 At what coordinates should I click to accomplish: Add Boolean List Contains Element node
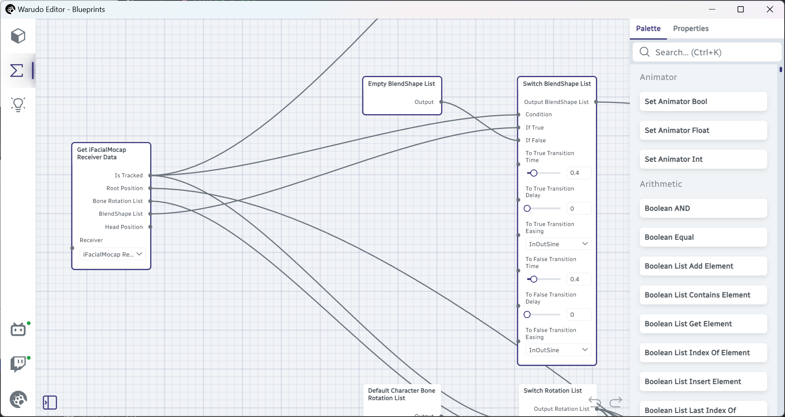[x=703, y=295]
